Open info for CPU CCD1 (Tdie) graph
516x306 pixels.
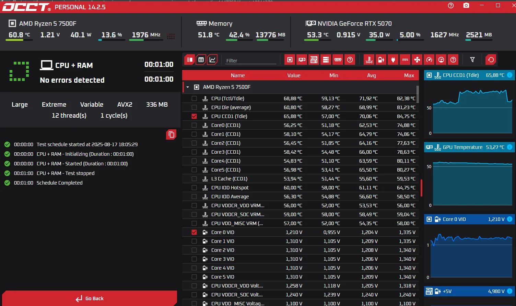point(510,75)
